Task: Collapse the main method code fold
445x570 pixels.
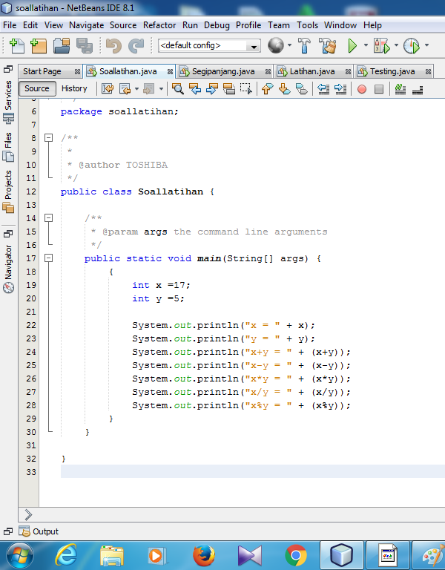Action: point(48,258)
